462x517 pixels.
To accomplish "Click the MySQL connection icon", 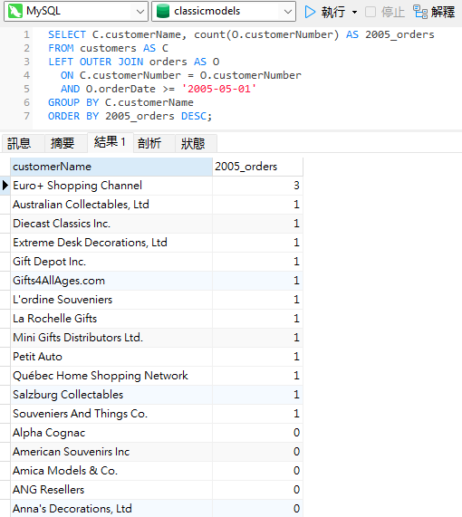I will coord(14,11).
